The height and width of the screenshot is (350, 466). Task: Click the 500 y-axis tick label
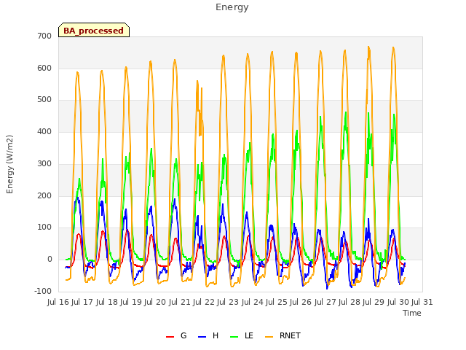click(x=44, y=100)
